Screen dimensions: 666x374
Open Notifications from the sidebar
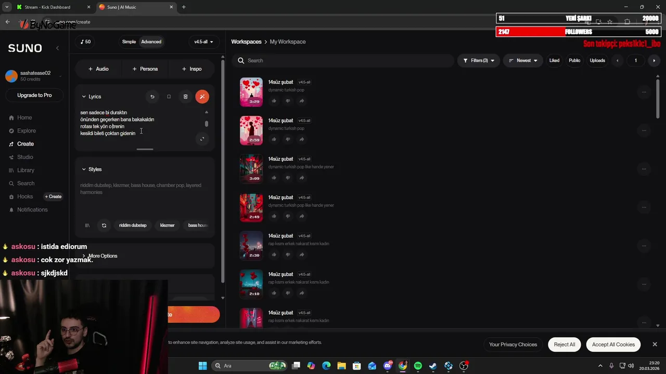[29, 210]
